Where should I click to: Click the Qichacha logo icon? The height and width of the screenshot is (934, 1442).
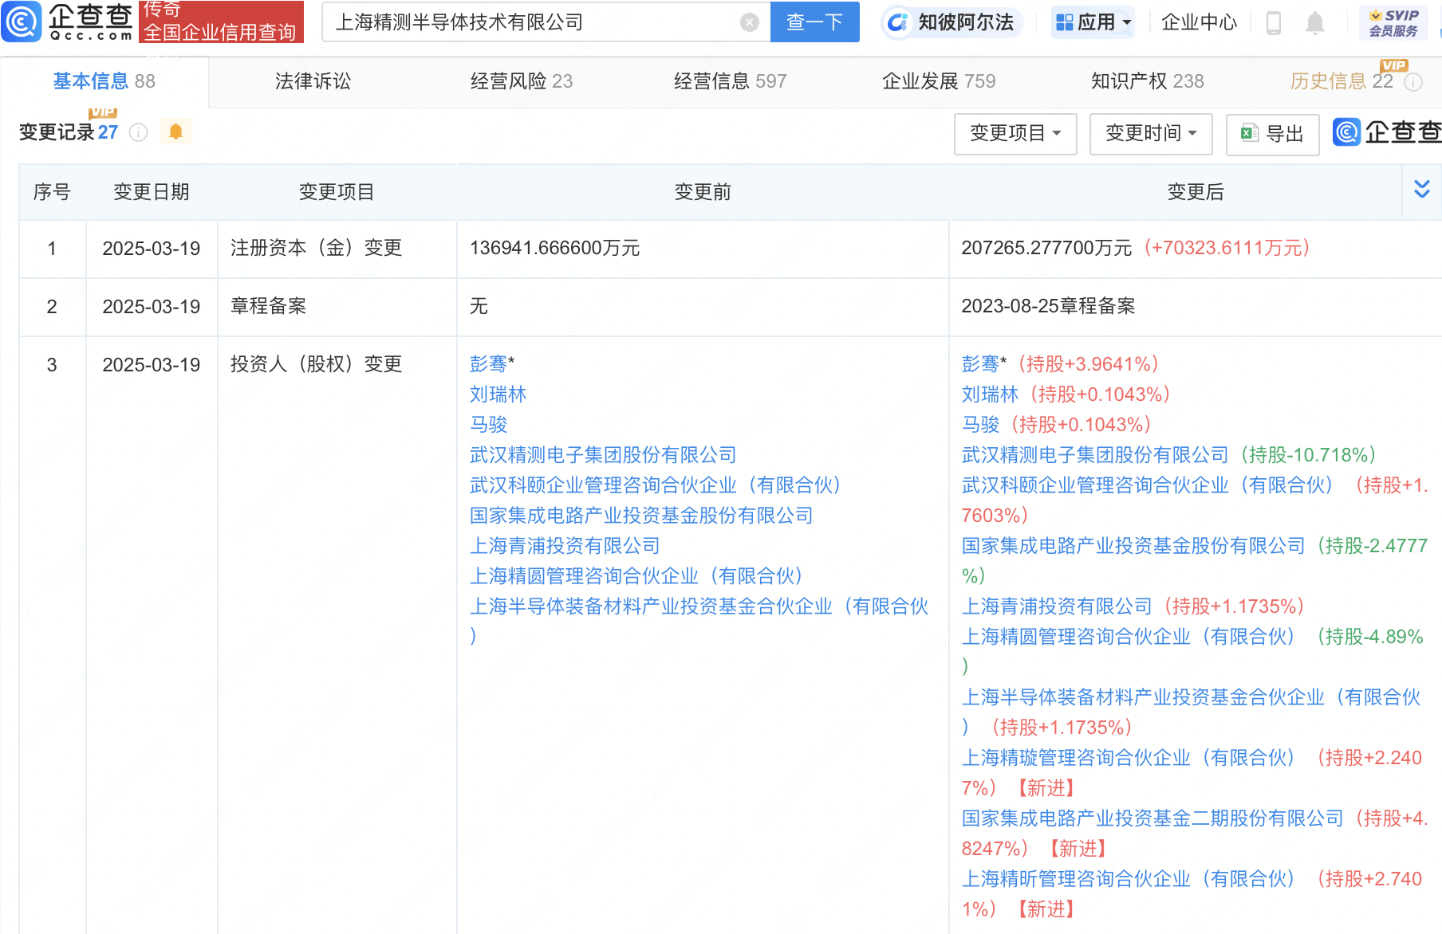22,22
